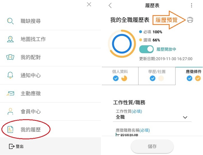Click the 我的履歷 document icon
Screen dimensions: 203x155
click(x=10, y=130)
